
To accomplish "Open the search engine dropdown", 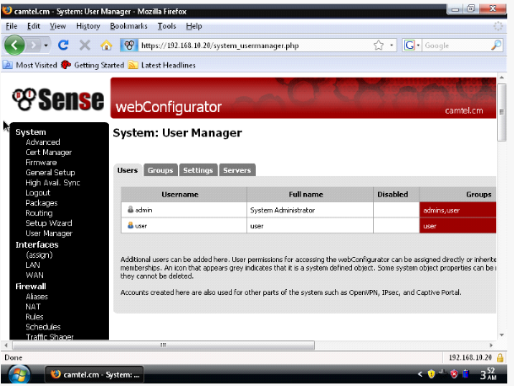I will click(x=418, y=46).
